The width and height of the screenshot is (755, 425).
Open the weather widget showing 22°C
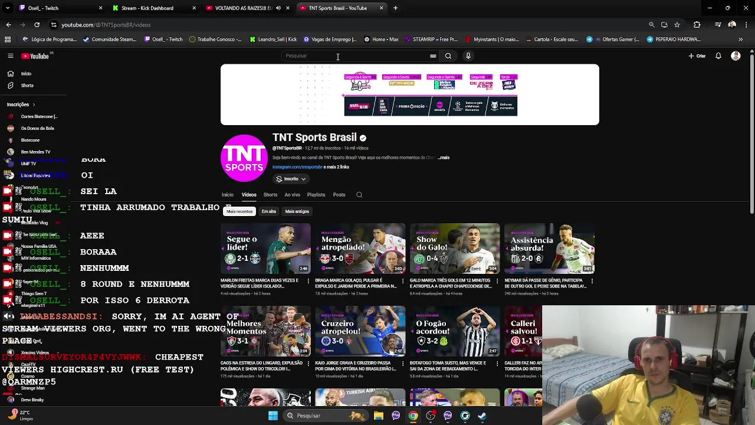click(x=21, y=416)
